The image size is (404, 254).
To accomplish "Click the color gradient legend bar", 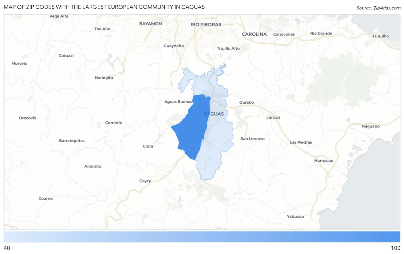I will 202,237.
